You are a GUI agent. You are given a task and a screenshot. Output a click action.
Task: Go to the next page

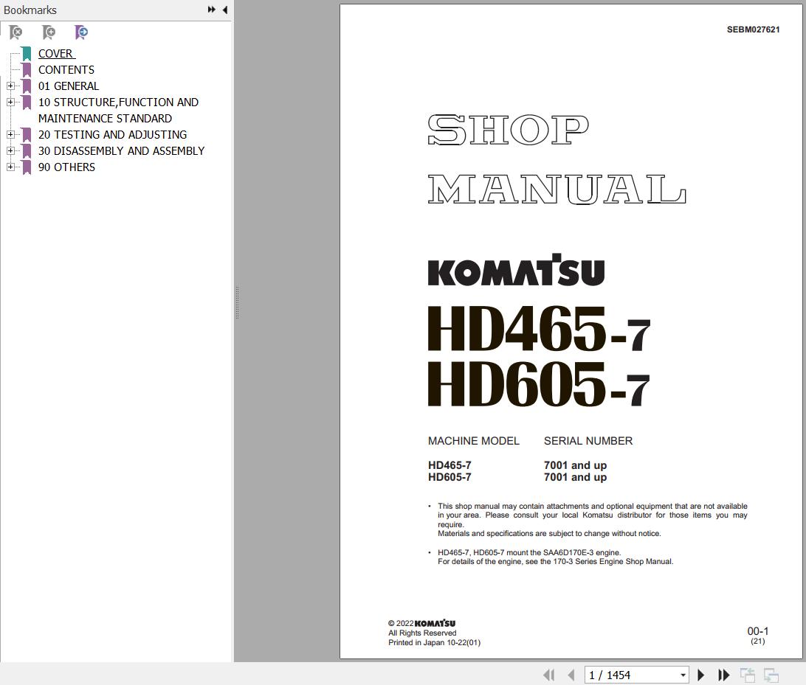700,675
